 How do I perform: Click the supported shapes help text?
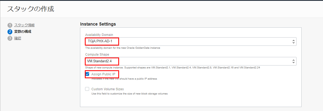(173, 68)
